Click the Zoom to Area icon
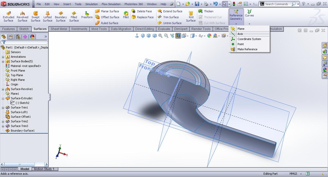 coord(166,36)
